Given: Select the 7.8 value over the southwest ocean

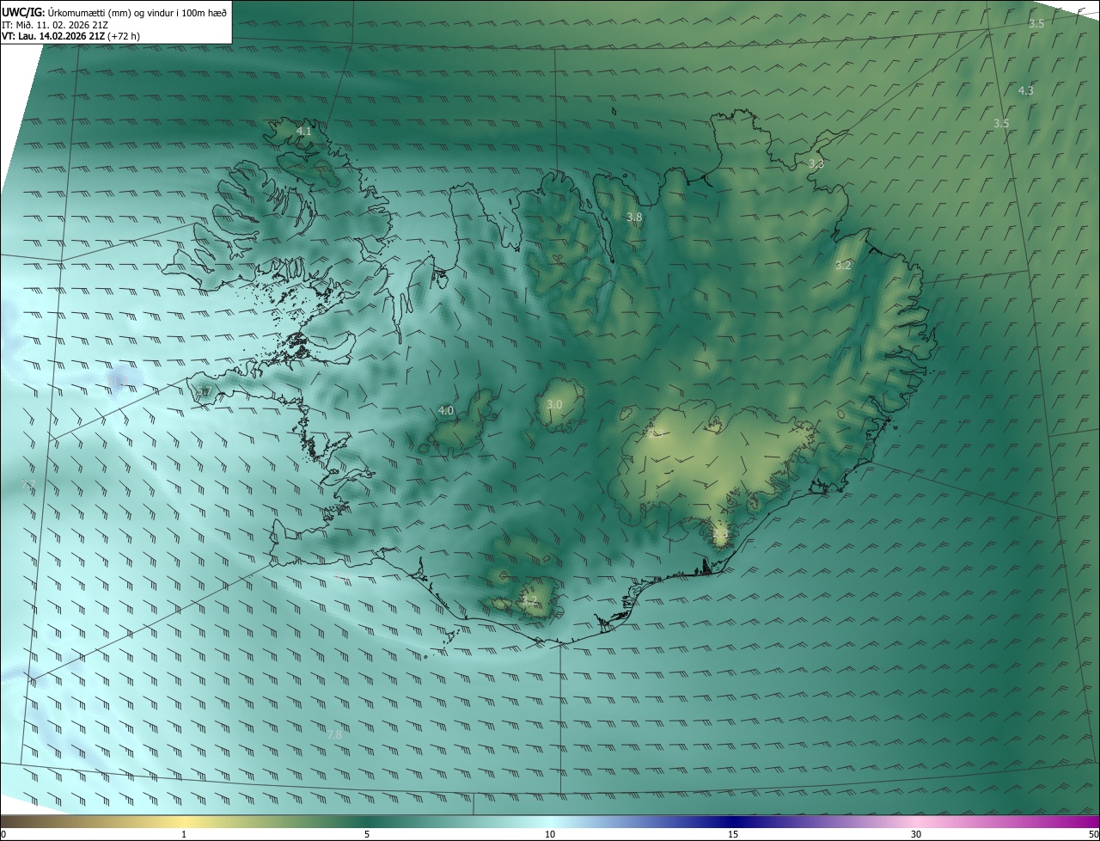Looking at the screenshot, I should point(335,734).
